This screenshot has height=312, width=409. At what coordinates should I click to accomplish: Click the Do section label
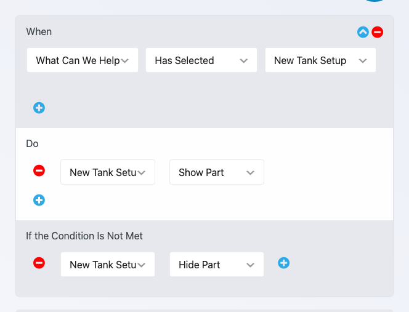click(33, 143)
